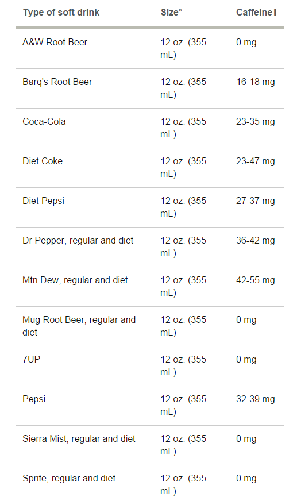
Task: Click the 36-42 mg caffeine value
Action: [256, 241]
